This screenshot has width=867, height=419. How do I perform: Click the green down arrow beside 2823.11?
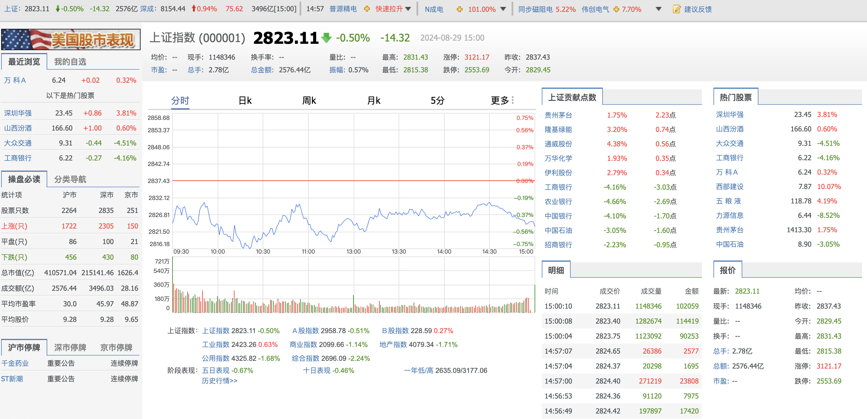coord(326,38)
